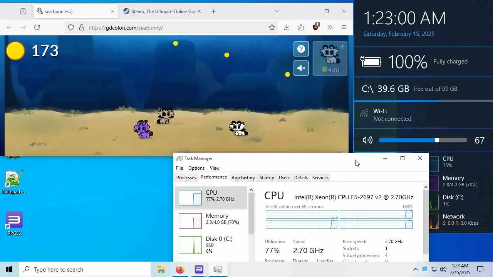493x277 pixels.
Task: Collect the floating coin nearest the speaker button
Action: click(x=287, y=74)
